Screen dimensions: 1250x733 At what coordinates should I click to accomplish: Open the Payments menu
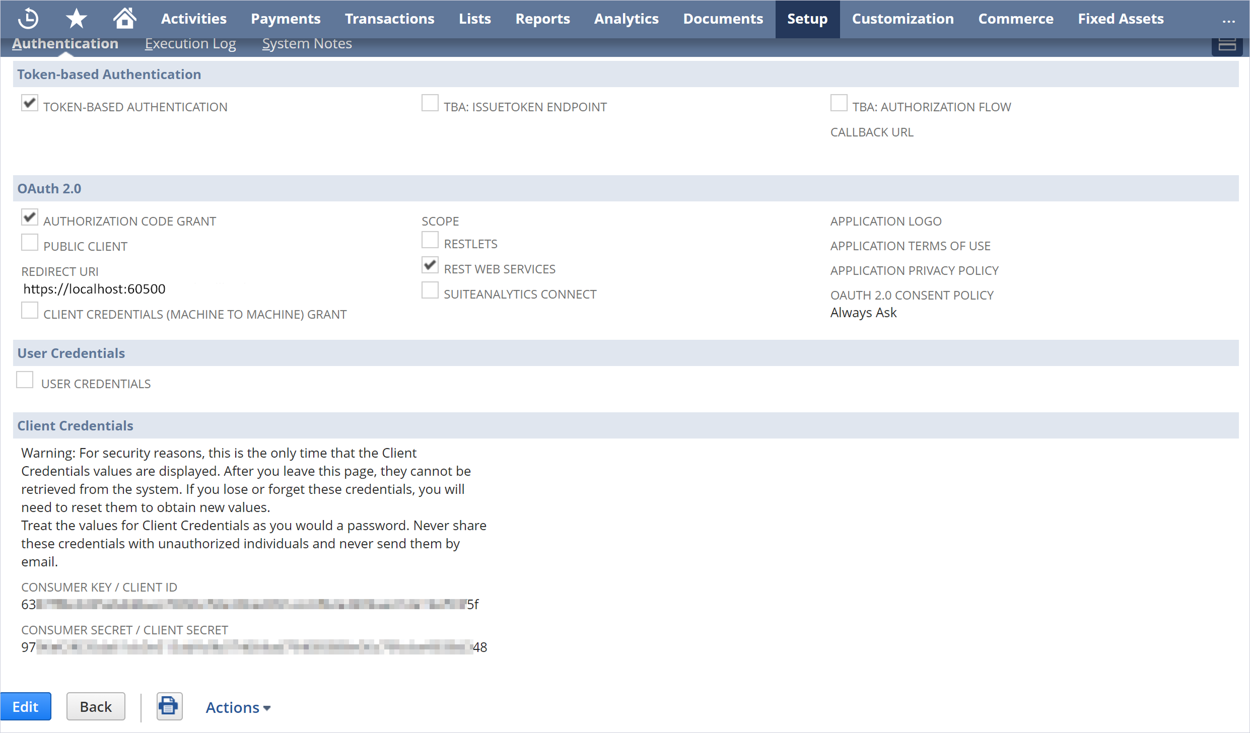286,19
